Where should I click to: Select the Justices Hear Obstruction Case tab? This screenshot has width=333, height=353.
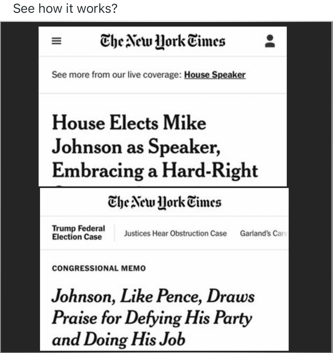175,233
